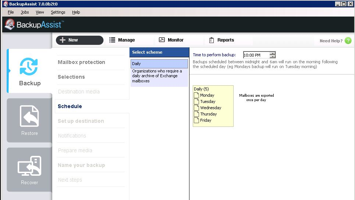Screen dimensions: 355x200
Task: Switch to the Monitor tab
Action: [171, 40]
